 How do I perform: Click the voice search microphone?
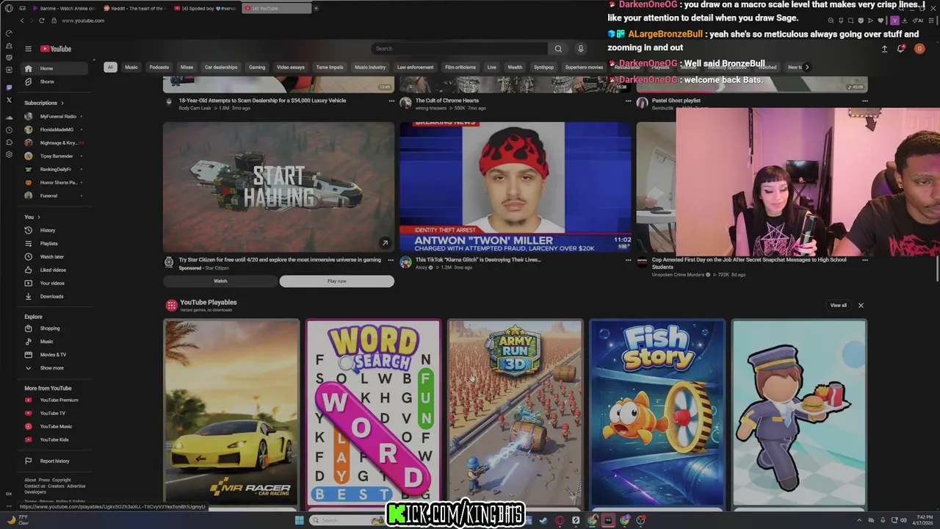coord(580,48)
